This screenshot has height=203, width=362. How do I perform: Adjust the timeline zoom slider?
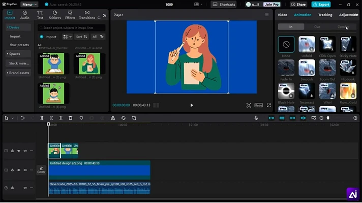[328, 118]
